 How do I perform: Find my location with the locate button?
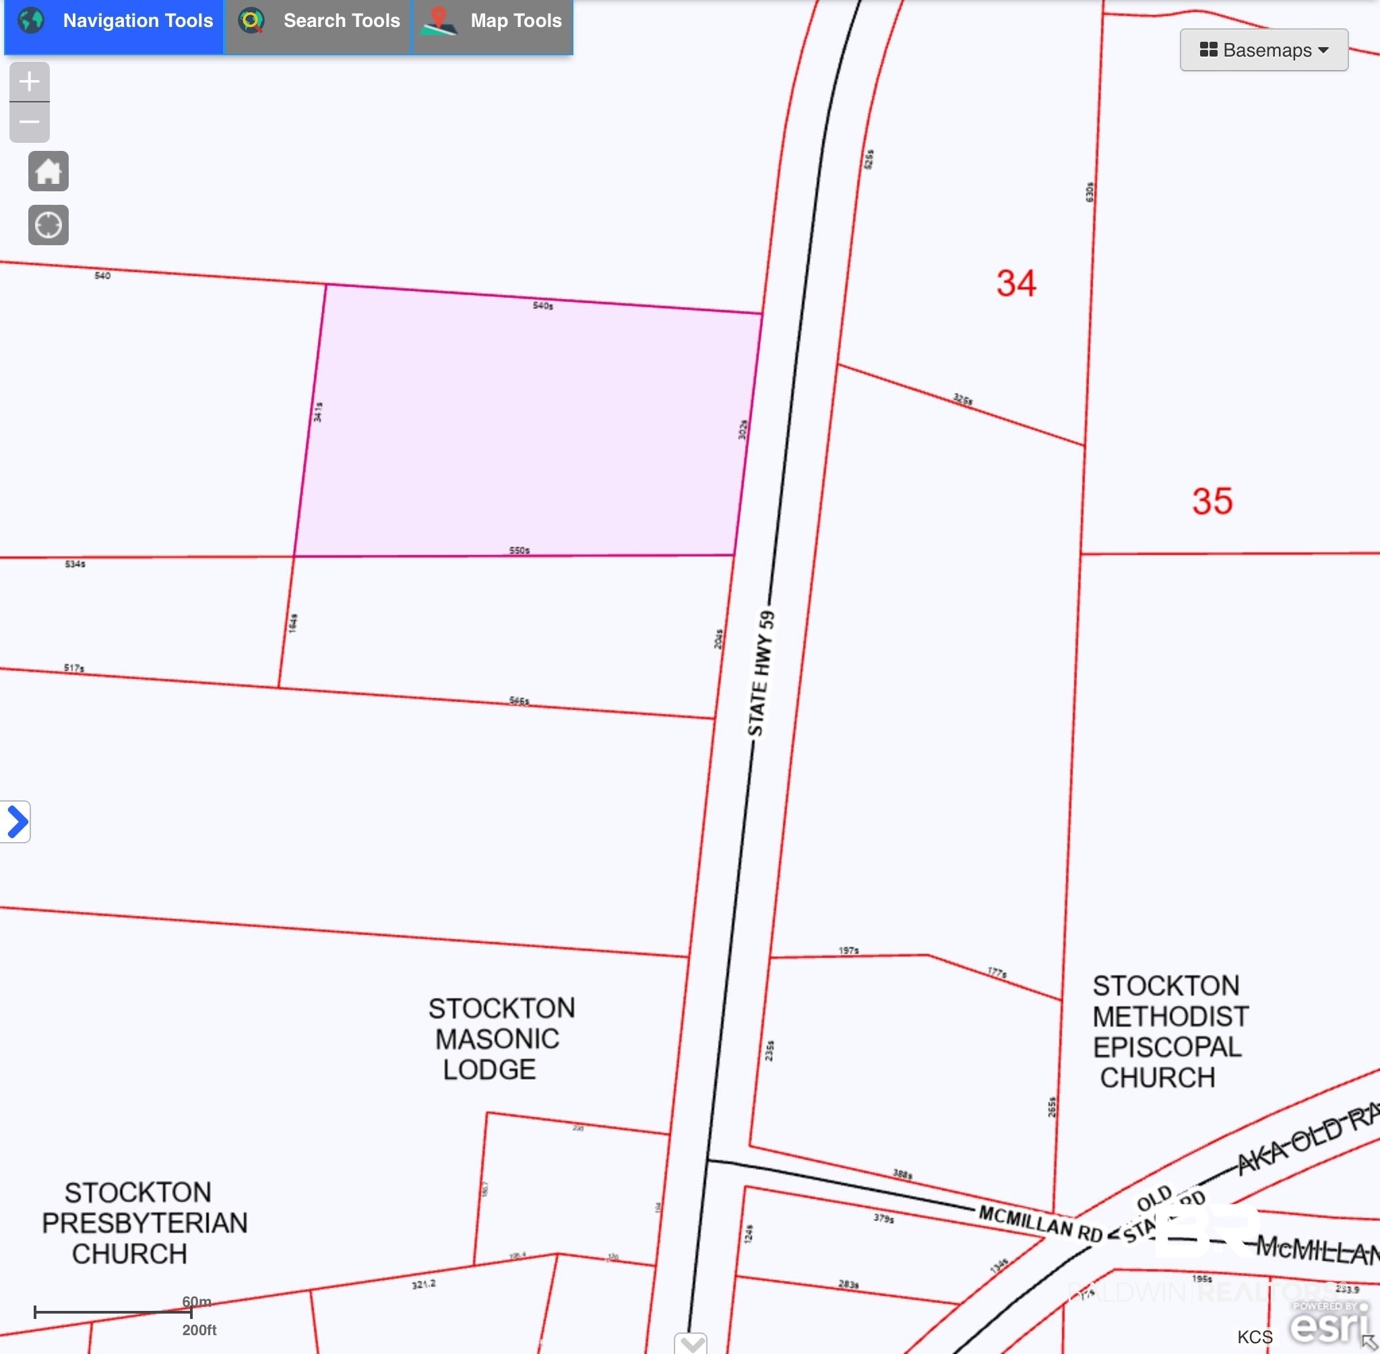click(49, 225)
